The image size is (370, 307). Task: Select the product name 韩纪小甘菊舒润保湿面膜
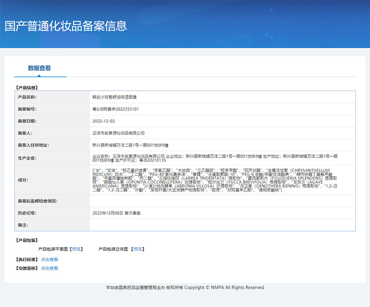[114, 97]
